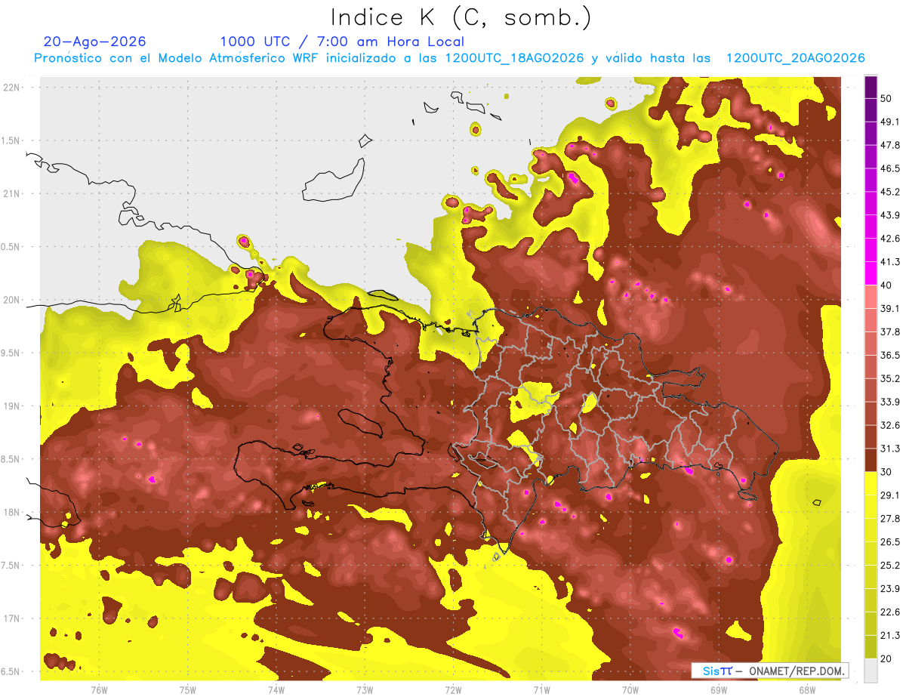The image size is (906, 700).
Task: Click the colorbar value "49.1"
Action: pos(889,122)
